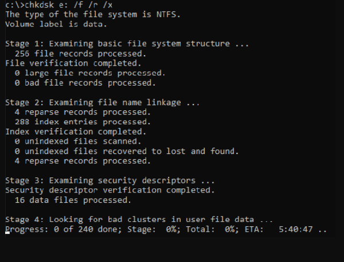Click the 'Volume label is data' line
The width and height of the screenshot is (344, 262).
[x=56, y=24]
